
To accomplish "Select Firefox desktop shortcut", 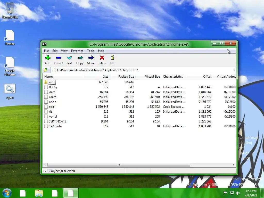I will point(10,38).
